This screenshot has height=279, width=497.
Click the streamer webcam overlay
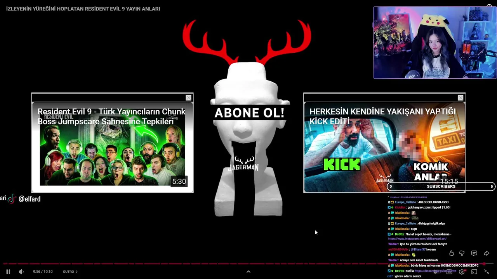coord(435,43)
